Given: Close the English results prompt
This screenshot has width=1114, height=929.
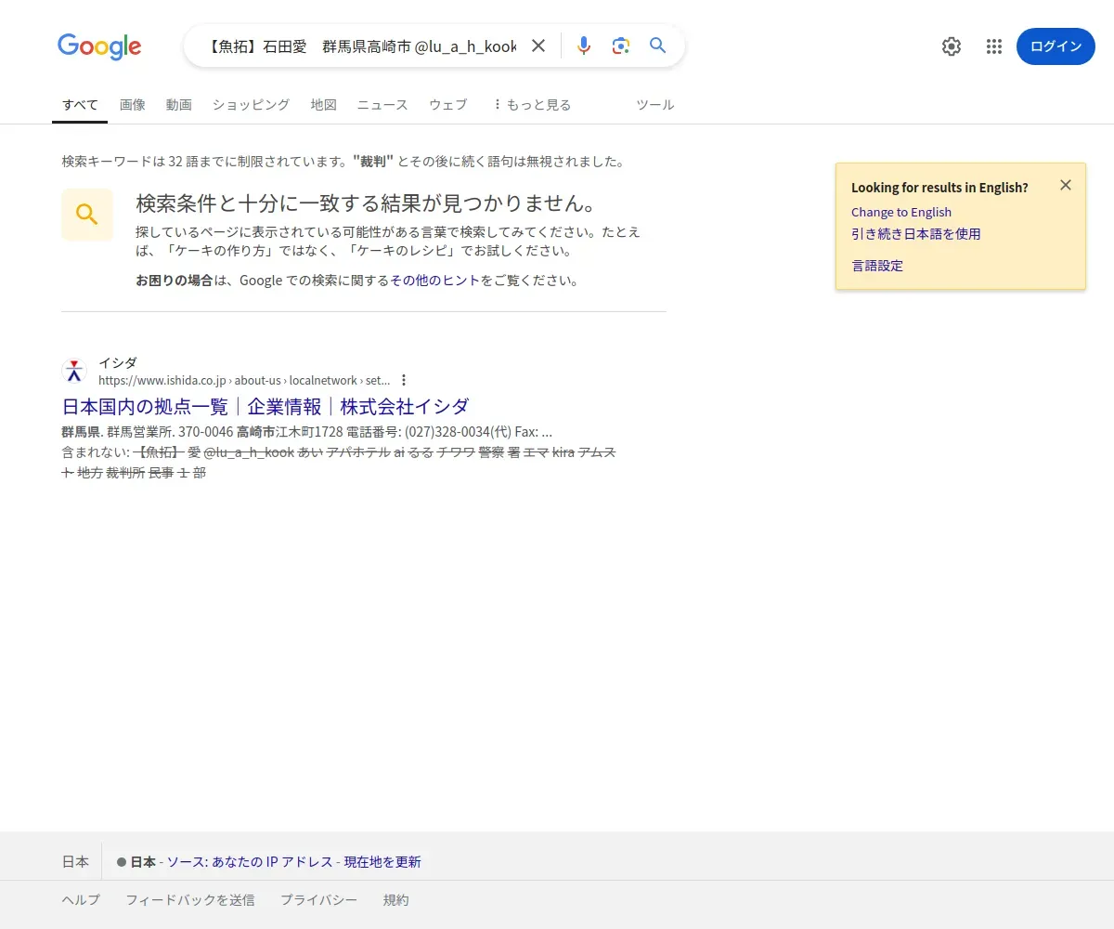Looking at the screenshot, I should point(1066,185).
